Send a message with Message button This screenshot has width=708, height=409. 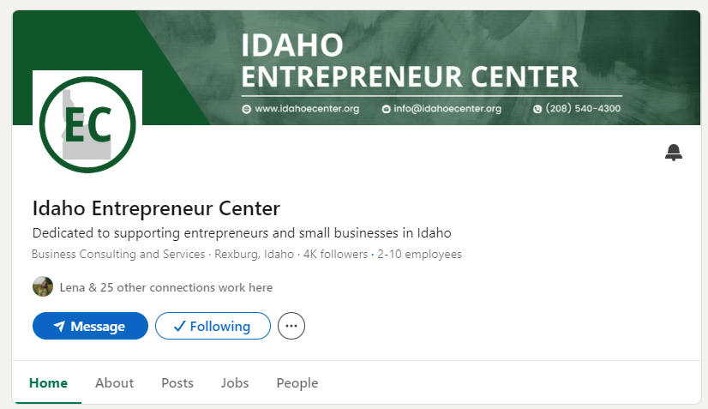(90, 326)
